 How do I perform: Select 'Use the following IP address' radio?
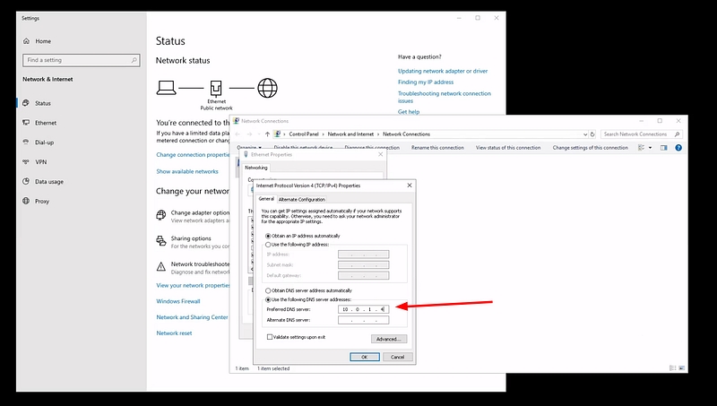(268, 244)
